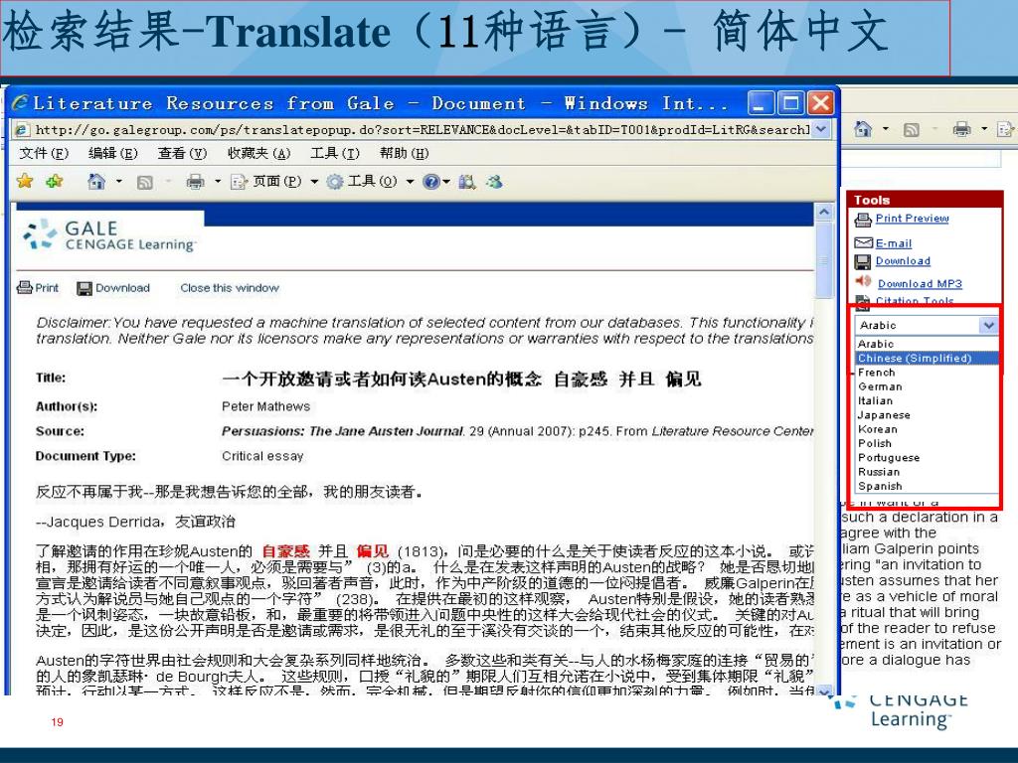Select German from language list

[928, 386]
